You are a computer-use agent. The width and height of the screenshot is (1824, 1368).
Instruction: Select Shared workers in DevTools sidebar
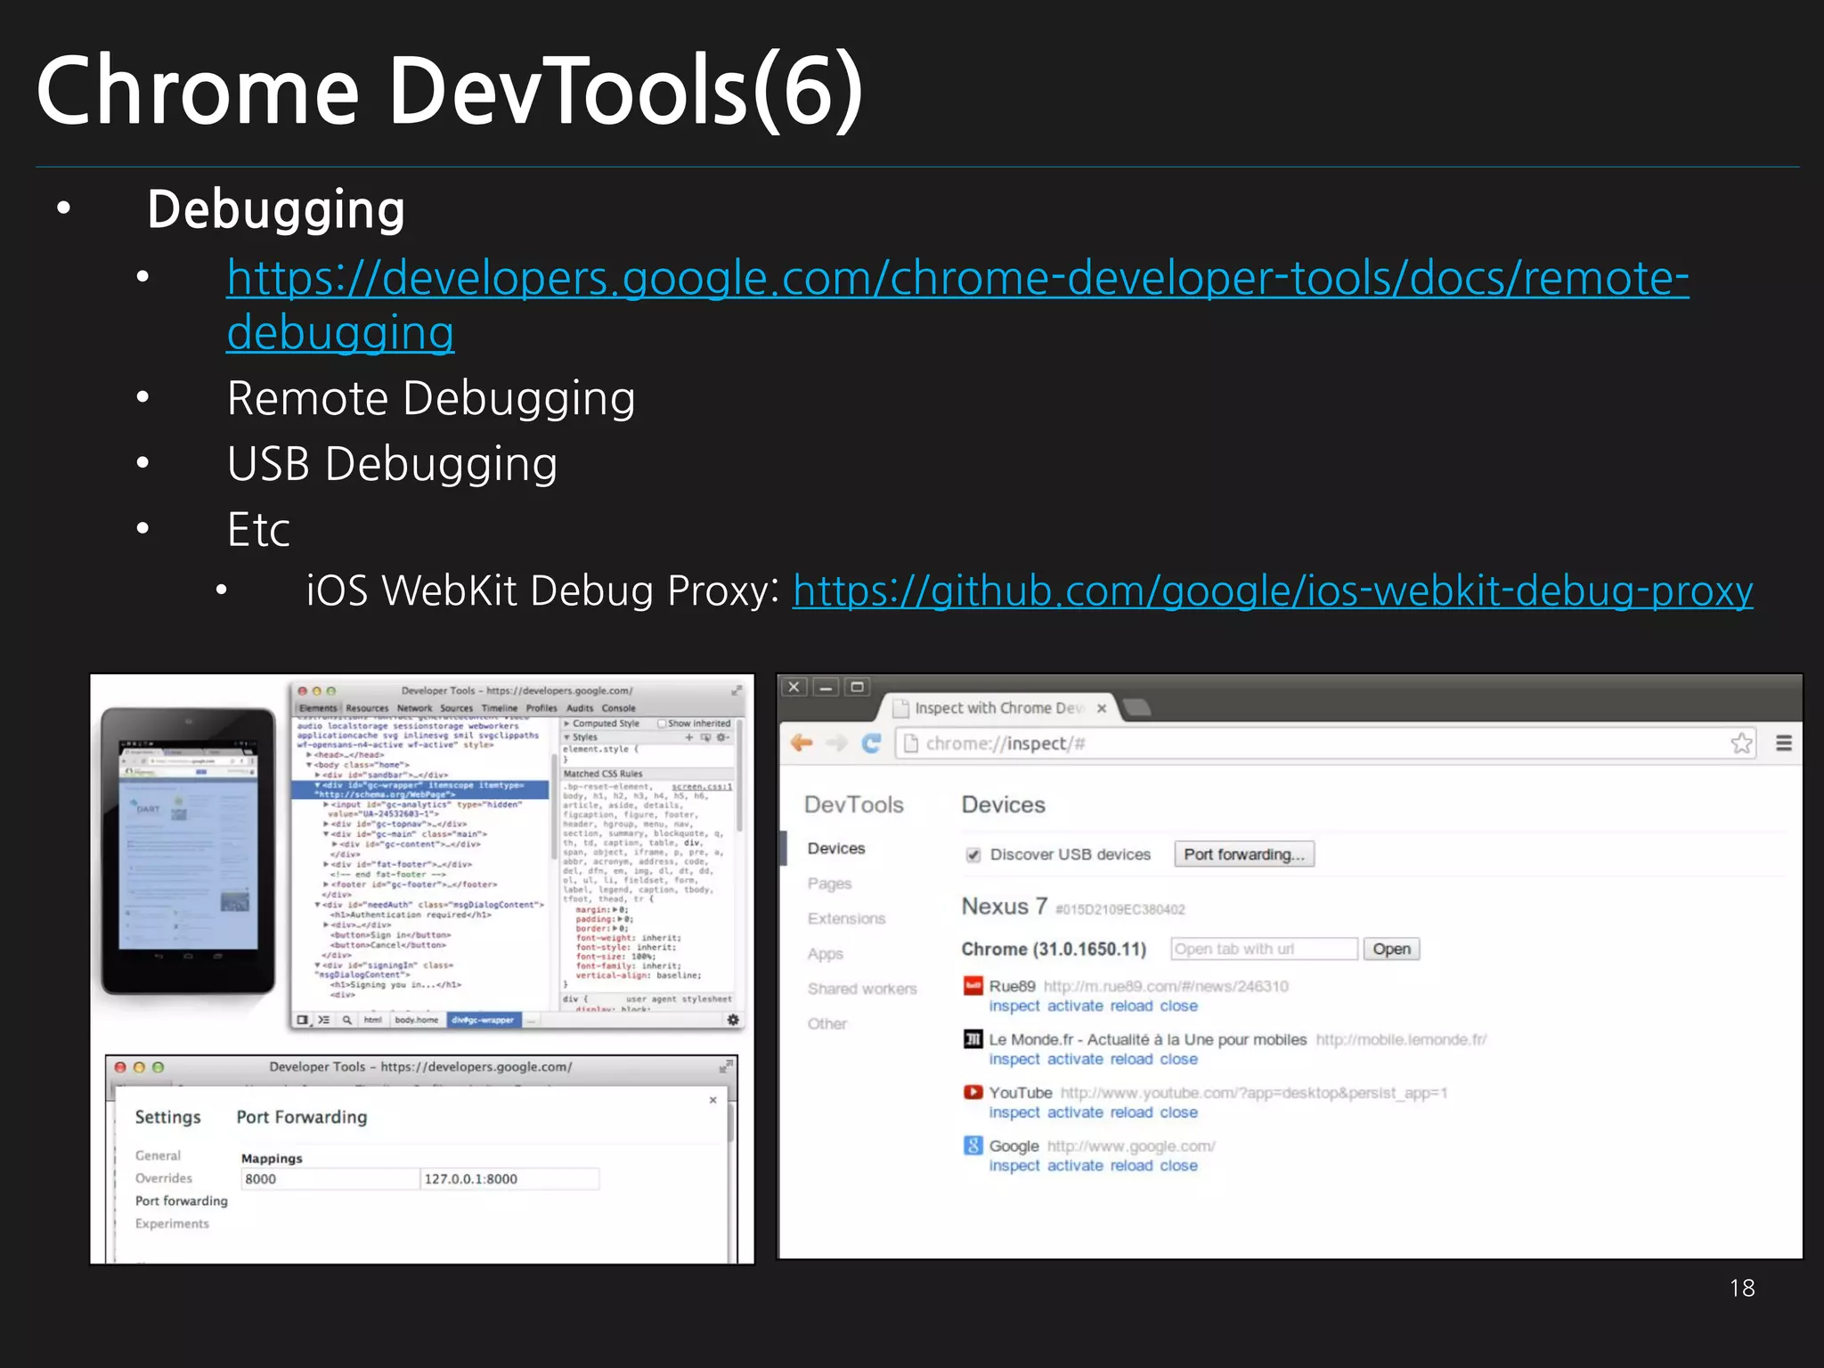(x=862, y=989)
